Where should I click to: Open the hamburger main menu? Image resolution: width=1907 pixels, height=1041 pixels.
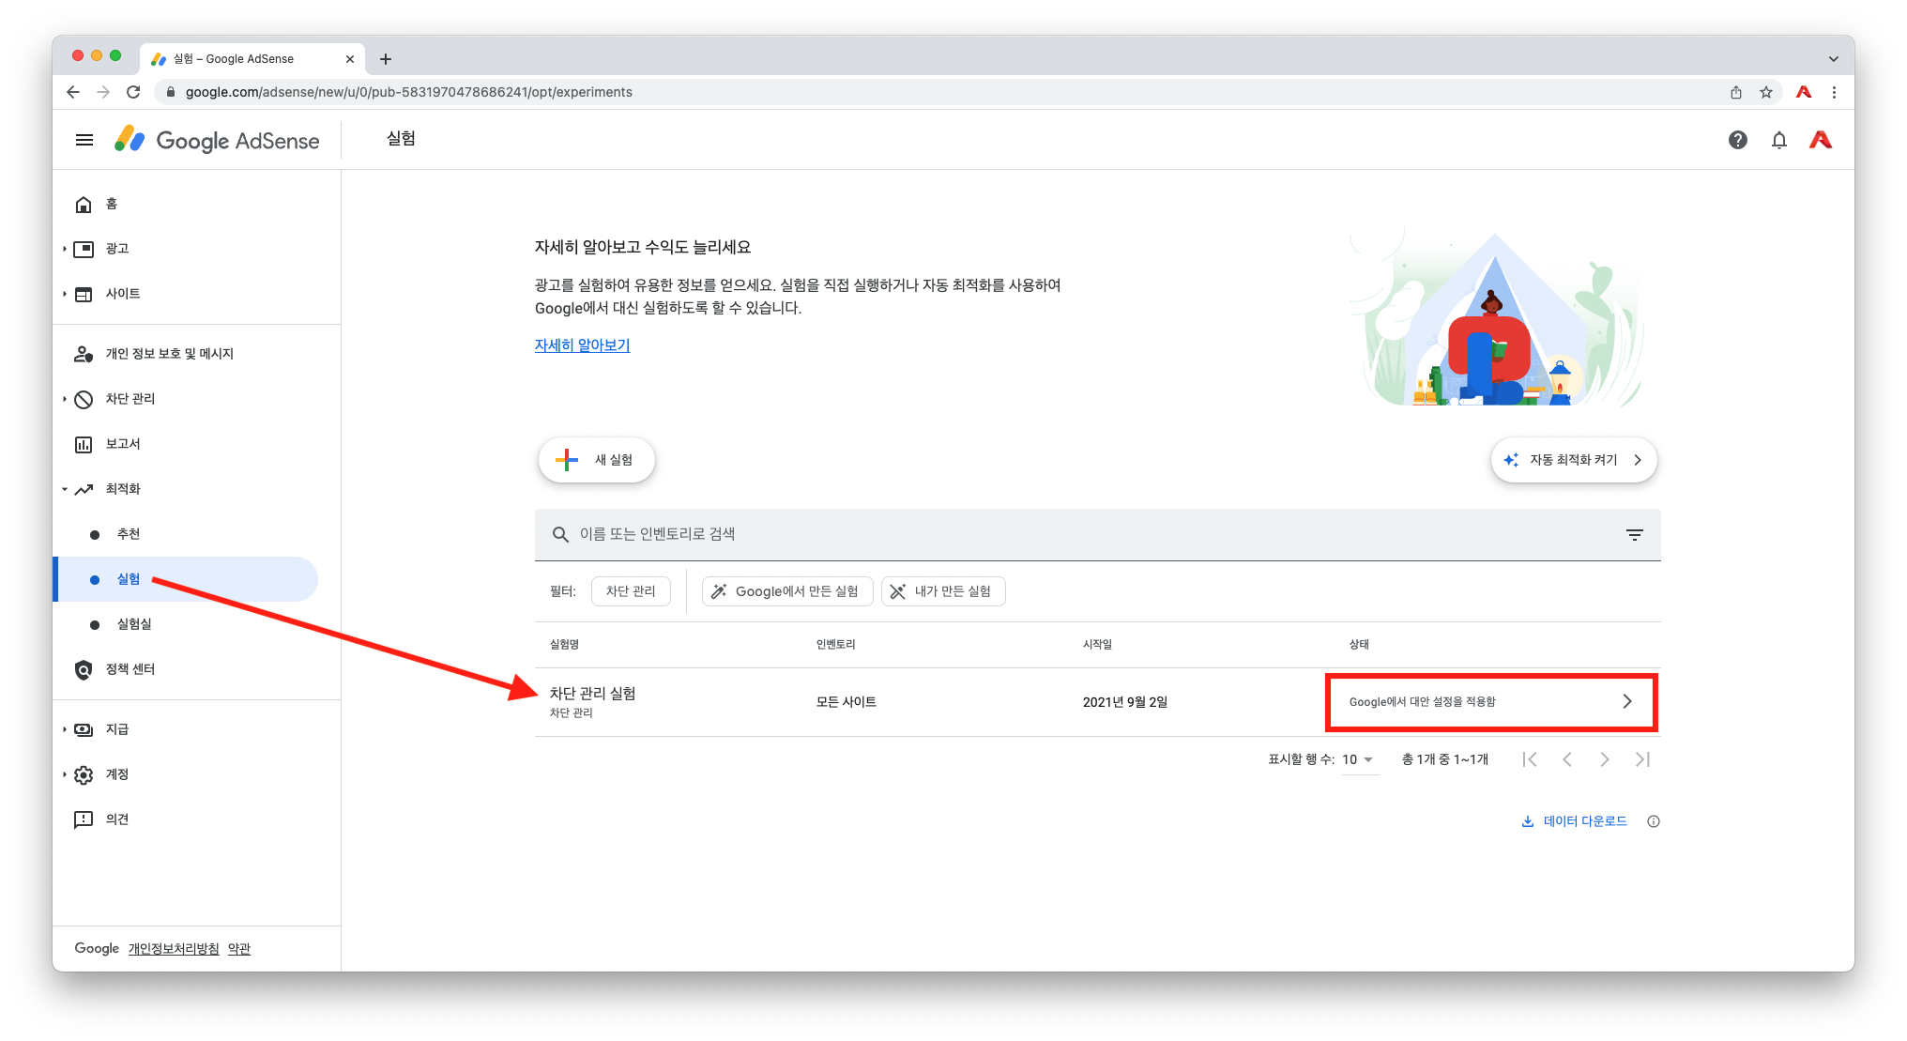pyautogui.click(x=84, y=140)
